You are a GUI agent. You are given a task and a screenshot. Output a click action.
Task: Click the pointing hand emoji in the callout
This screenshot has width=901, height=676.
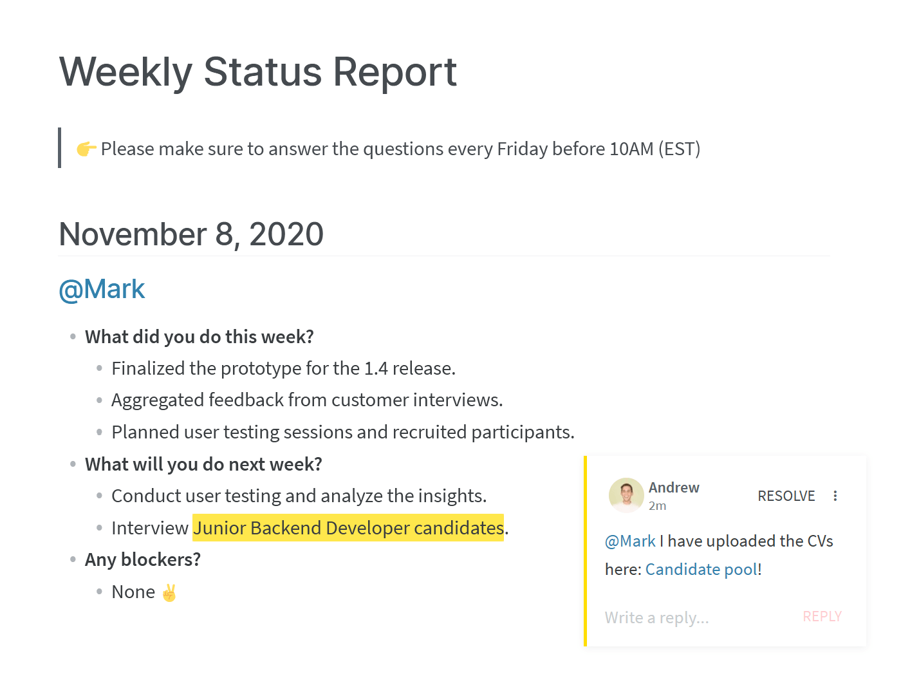point(86,149)
